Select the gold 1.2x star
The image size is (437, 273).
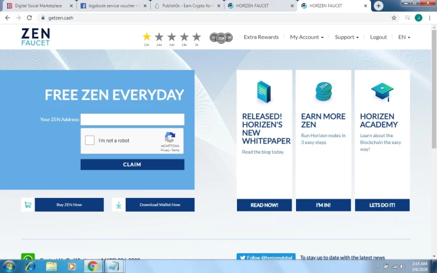click(x=146, y=36)
